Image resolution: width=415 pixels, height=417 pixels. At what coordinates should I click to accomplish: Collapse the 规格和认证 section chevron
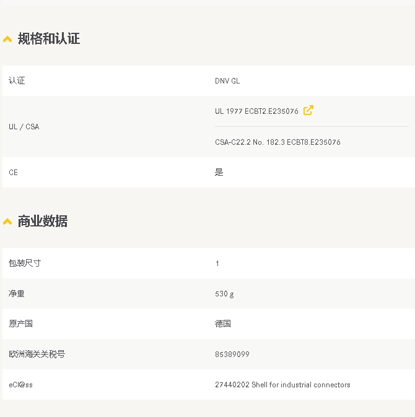pos(7,40)
